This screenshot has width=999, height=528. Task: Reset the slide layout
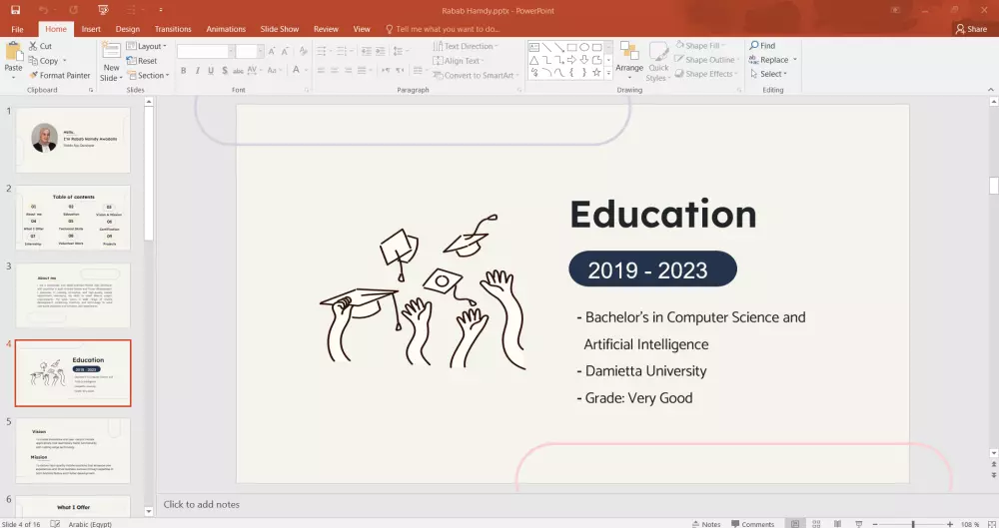(x=142, y=61)
